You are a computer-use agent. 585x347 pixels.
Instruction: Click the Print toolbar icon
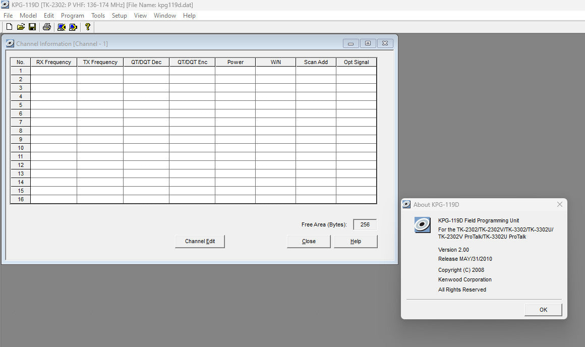tap(46, 27)
